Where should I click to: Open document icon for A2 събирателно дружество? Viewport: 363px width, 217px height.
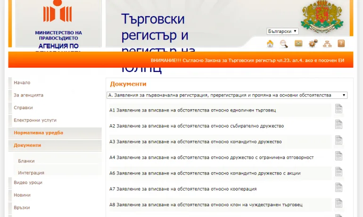point(338,124)
